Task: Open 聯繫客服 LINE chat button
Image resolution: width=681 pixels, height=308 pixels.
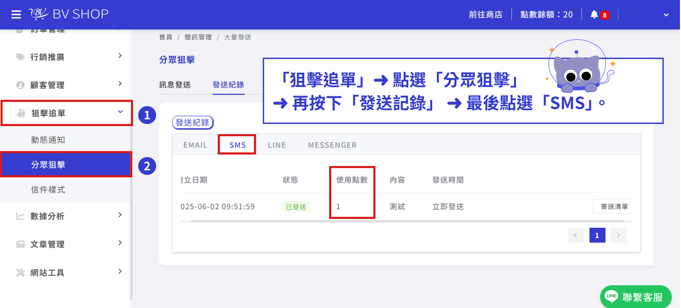Action: pyautogui.click(x=636, y=297)
